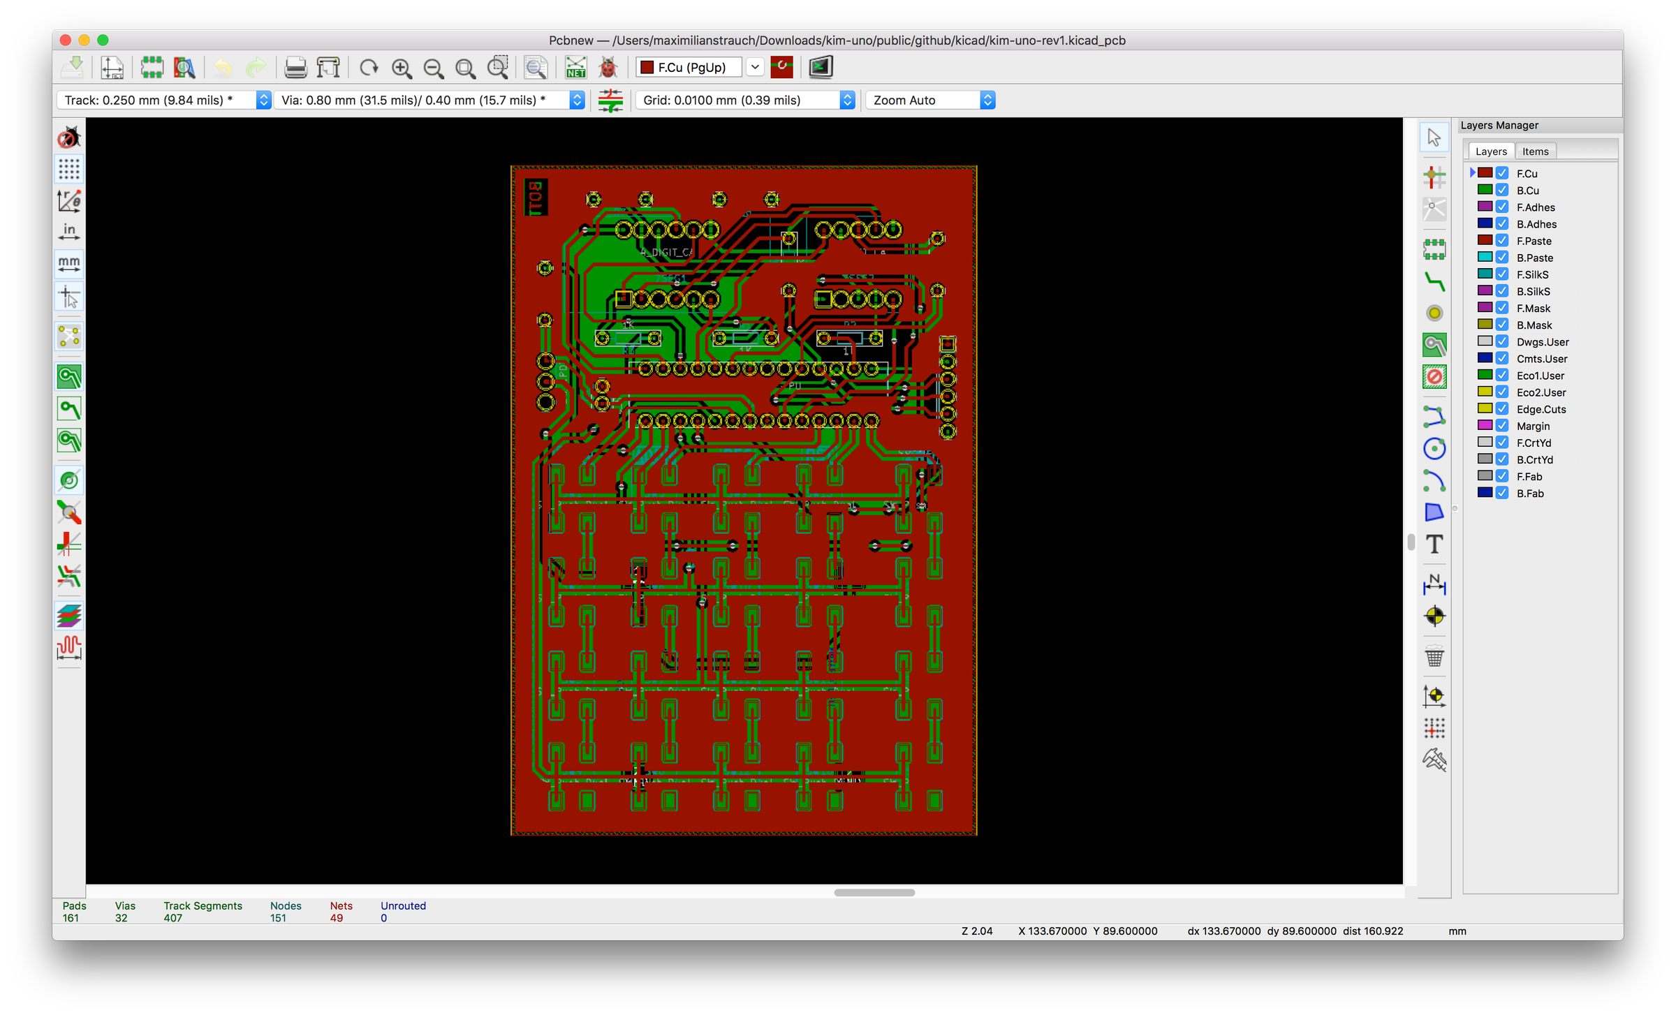1676x1015 pixels.
Task: Open the Grid size dropdown
Action: (x=847, y=100)
